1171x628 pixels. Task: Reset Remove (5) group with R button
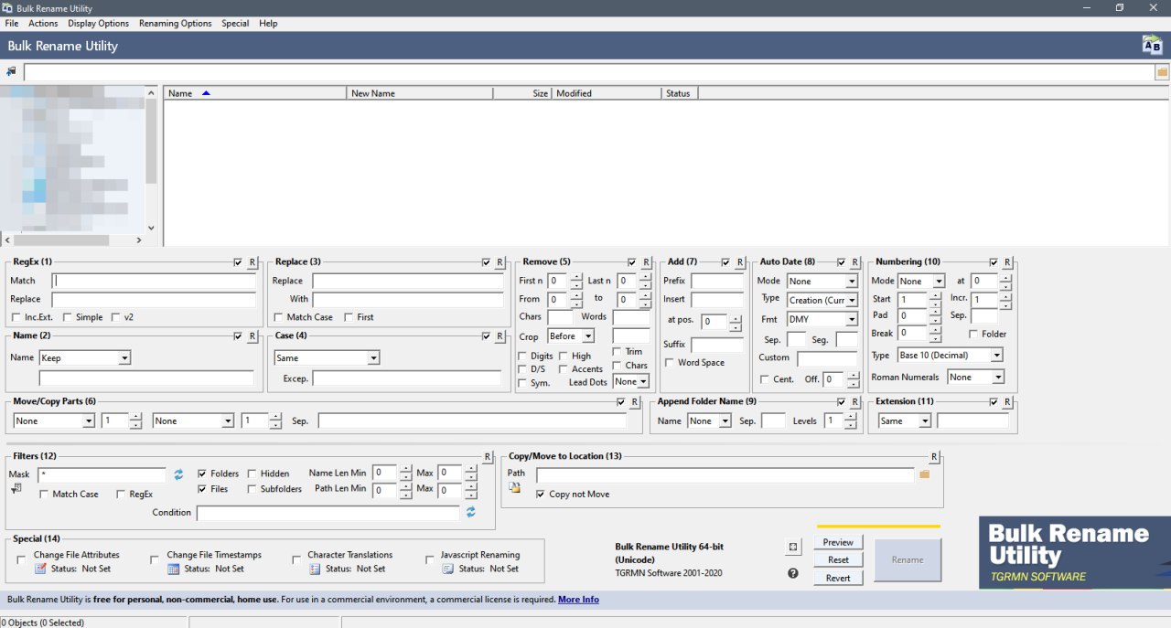coord(646,262)
